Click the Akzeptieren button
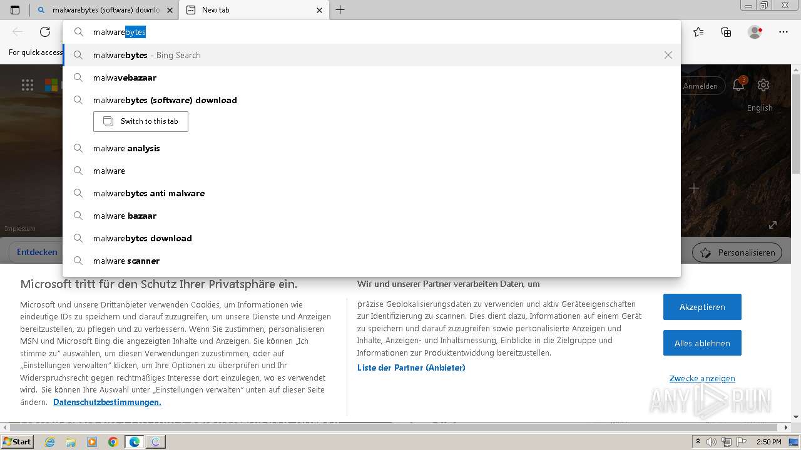801x450 pixels. point(702,307)
